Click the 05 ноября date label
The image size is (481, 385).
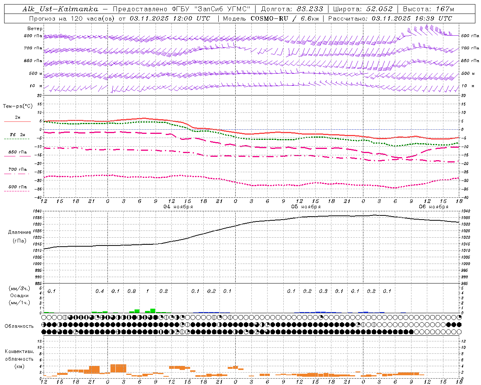pyautogui.click(x=306, y=207)
